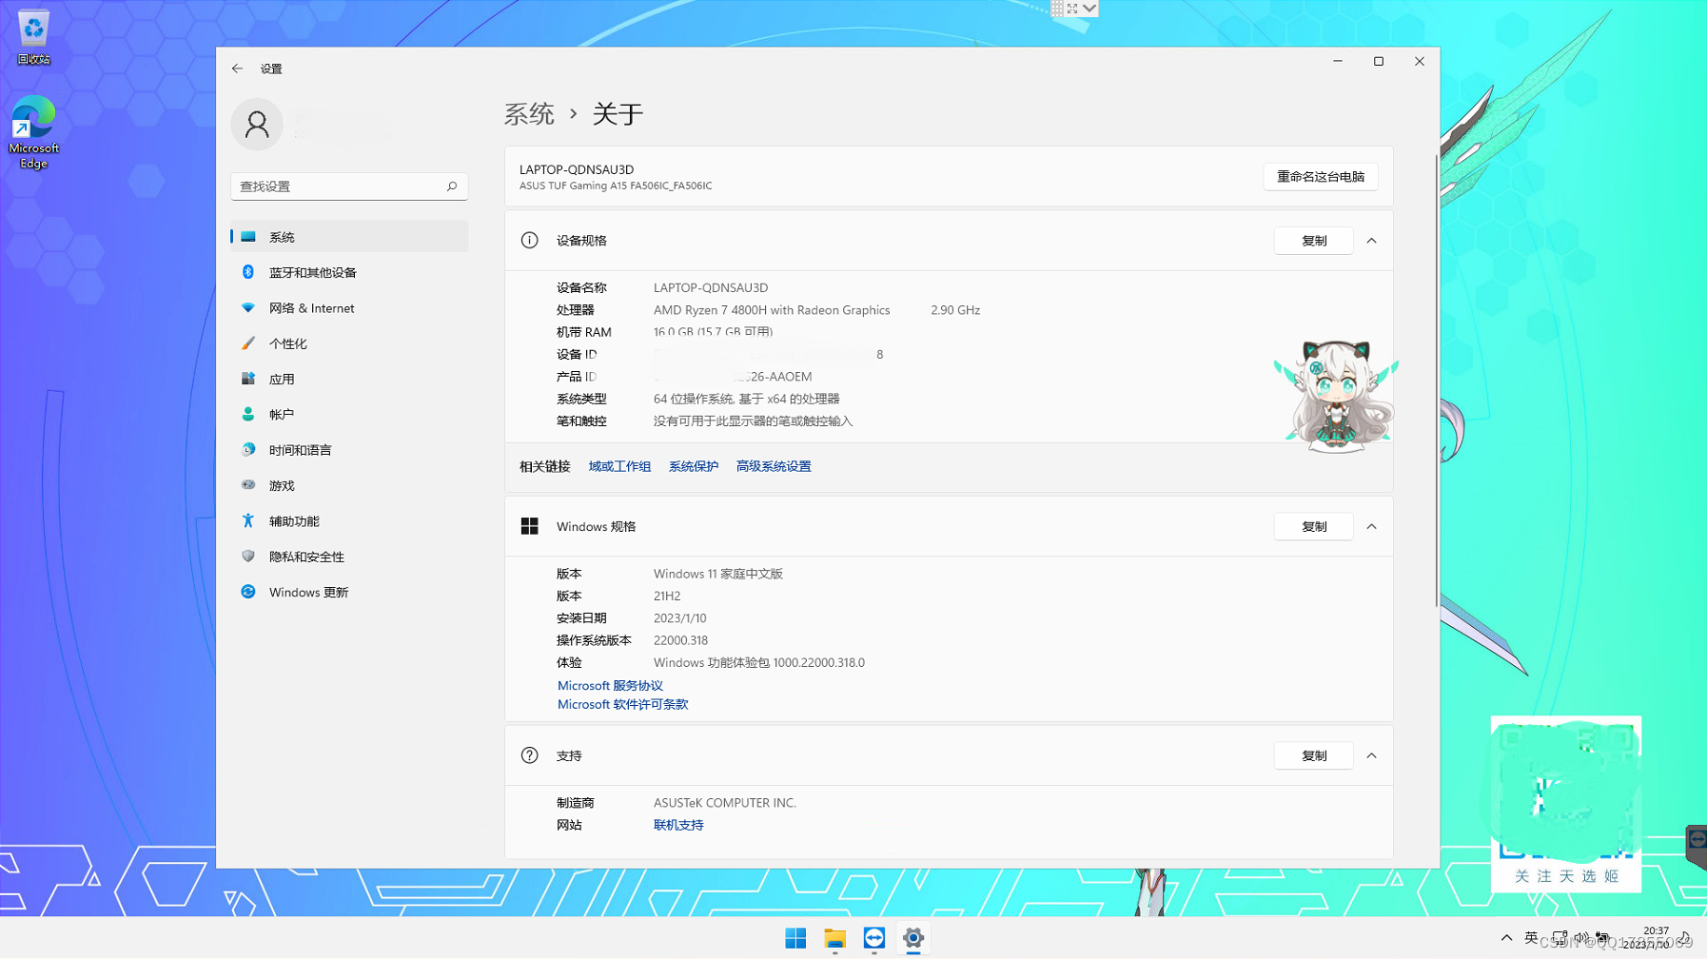Open the 高级系统设置 link

click(774, 466)
